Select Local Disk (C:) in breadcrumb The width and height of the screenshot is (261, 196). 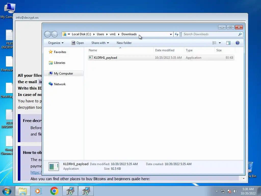click(x=81, y=34)
